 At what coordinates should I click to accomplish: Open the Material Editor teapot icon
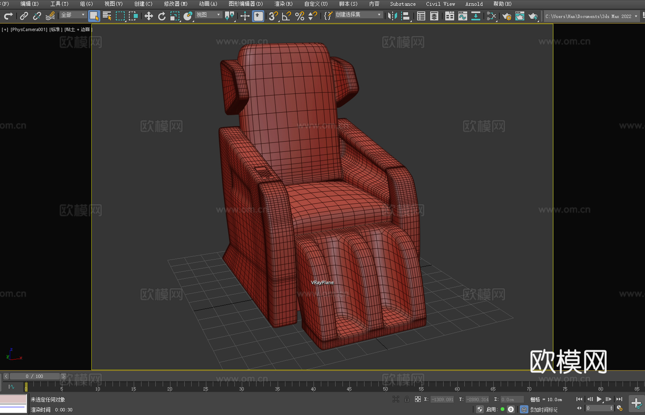491,16
